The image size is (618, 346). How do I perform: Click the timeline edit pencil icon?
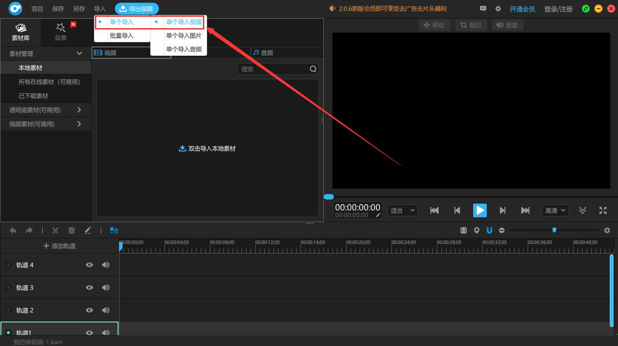pos(88,230)
